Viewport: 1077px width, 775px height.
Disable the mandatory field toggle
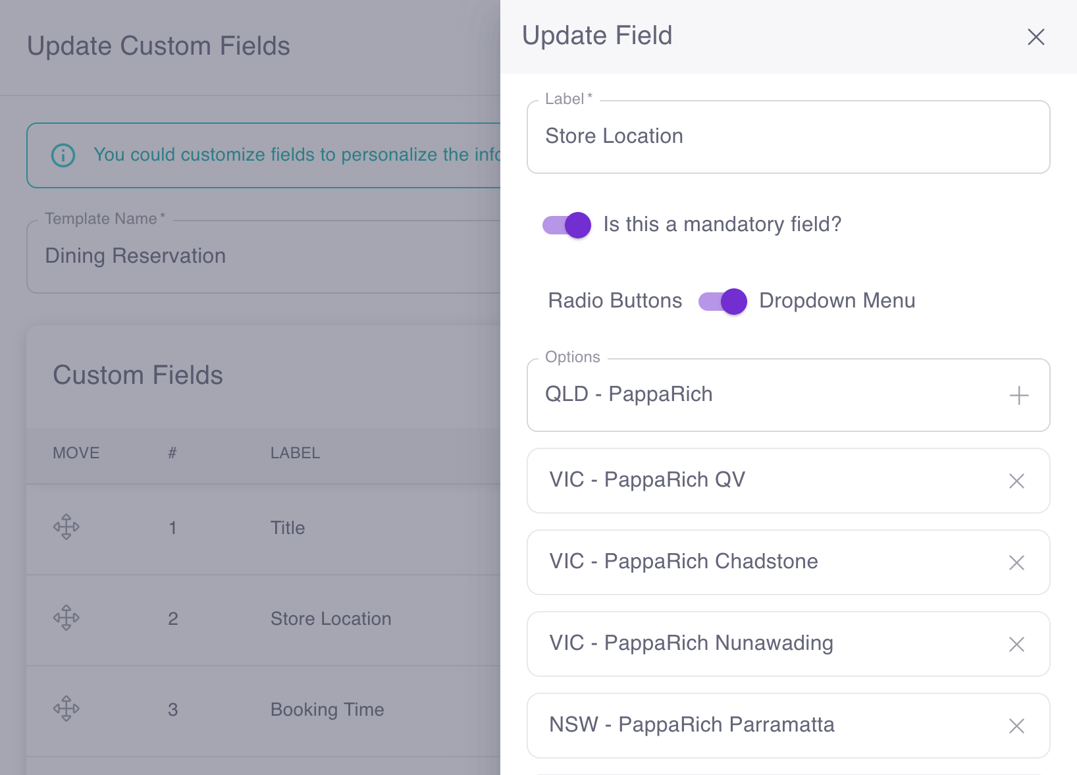point(565,225)
